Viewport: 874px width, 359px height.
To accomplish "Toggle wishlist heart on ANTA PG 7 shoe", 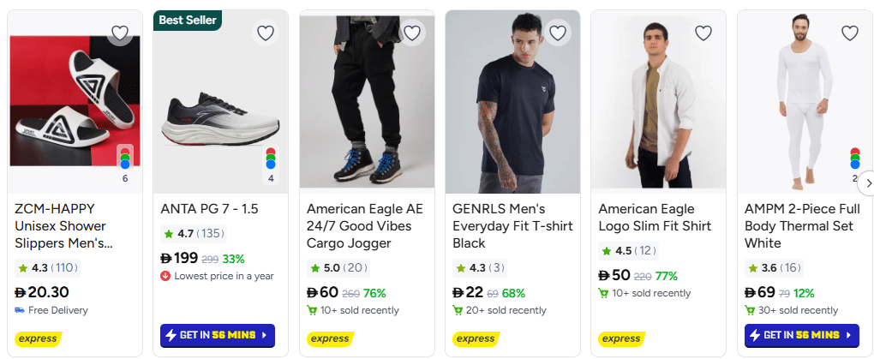I will coord(266,33).
